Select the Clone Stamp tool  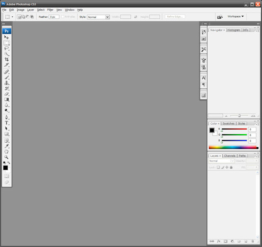(x=7, y=83)
